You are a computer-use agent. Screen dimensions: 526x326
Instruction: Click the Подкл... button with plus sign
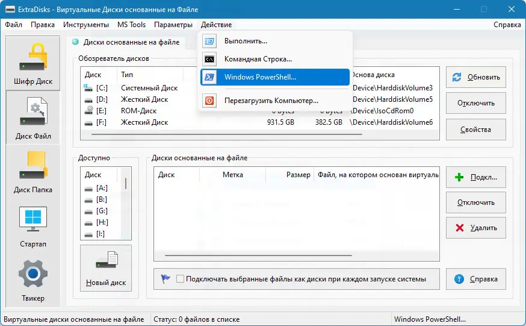point(475,177)
